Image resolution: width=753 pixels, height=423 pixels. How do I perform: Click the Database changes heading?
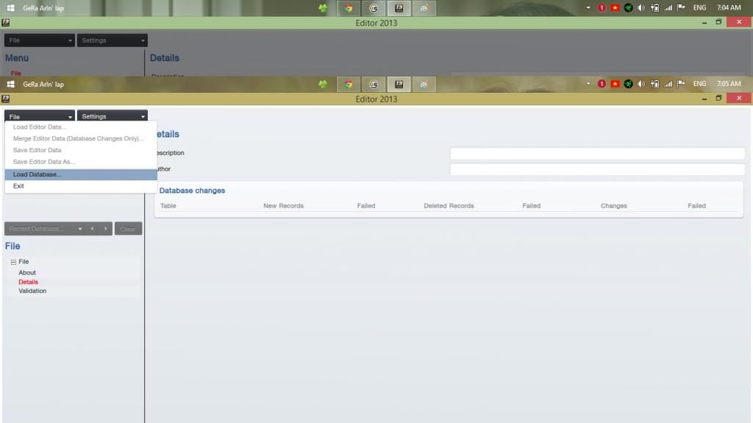click(x=192, y=191)
